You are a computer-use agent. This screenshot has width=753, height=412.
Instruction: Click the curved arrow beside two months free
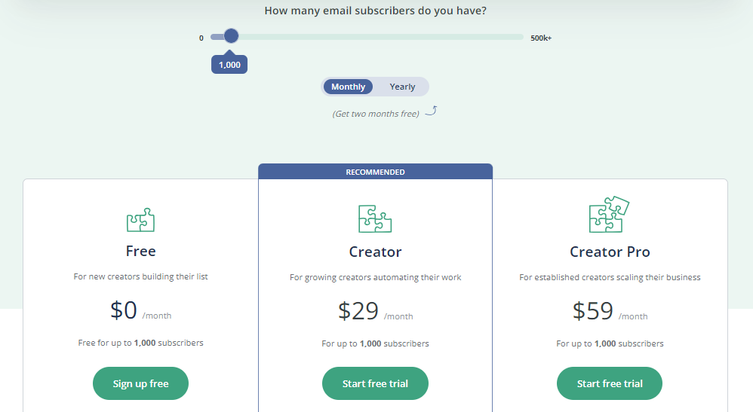[x=432, y=111]
